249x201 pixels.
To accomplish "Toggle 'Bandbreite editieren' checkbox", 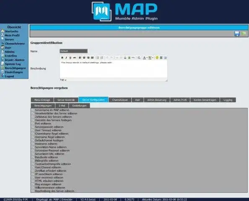I will coord(33,157).
